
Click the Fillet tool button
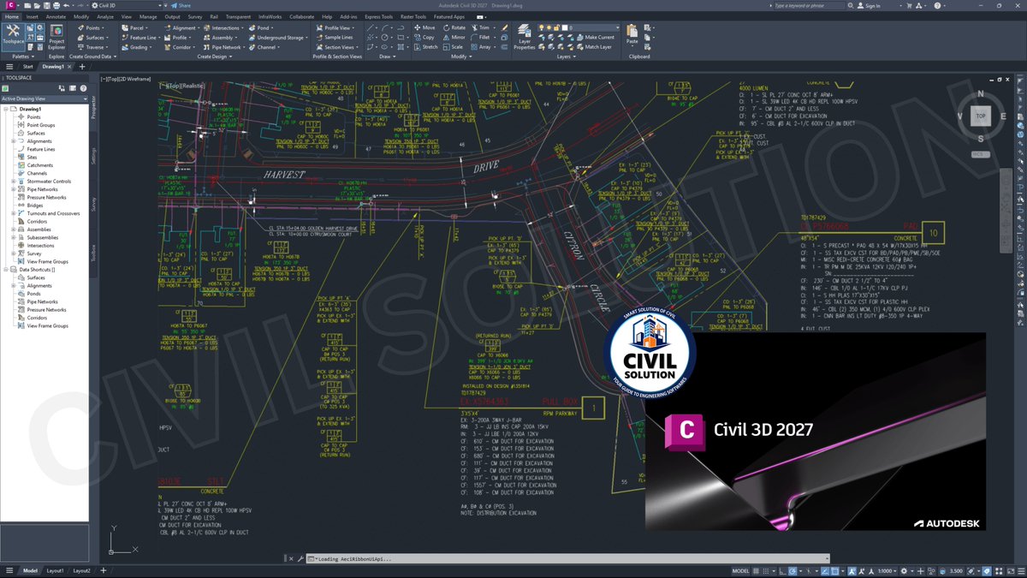coord(482,38)
